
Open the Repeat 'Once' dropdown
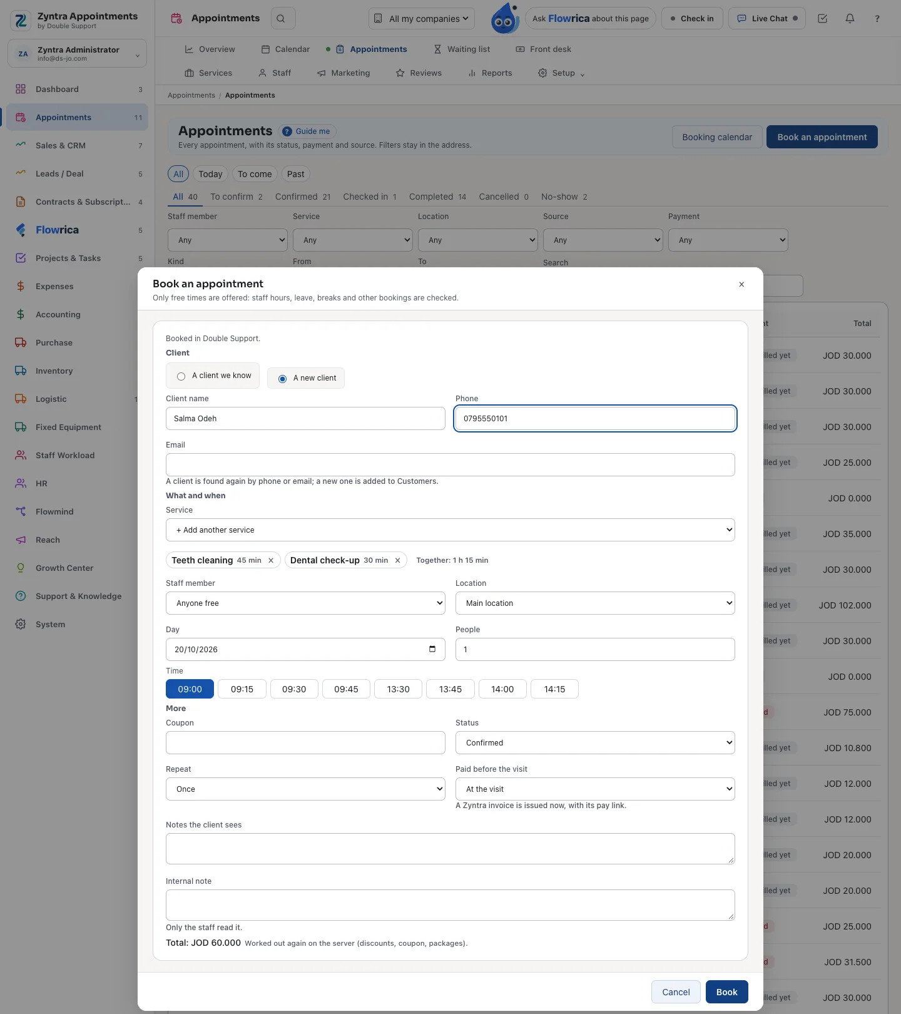(x=305, y=789)
